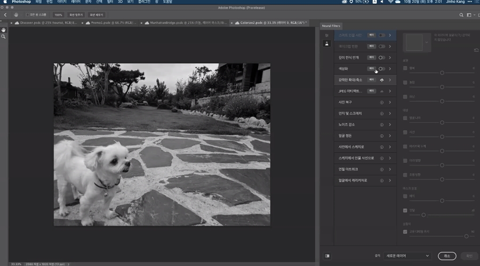Enable the 색상화 colorize filter switch
The image size is (480, 266).
coord(382,69)
